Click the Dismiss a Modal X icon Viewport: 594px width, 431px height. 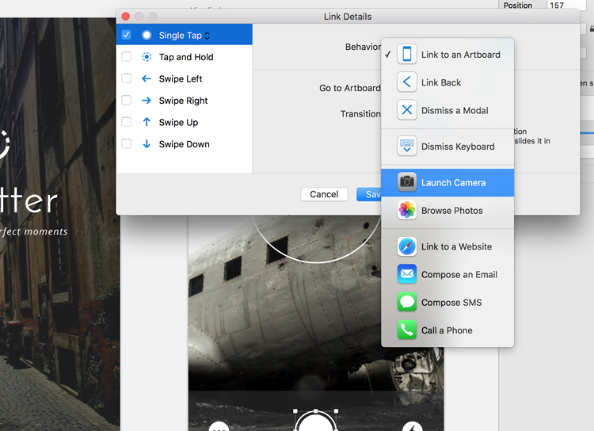(407, 111)
